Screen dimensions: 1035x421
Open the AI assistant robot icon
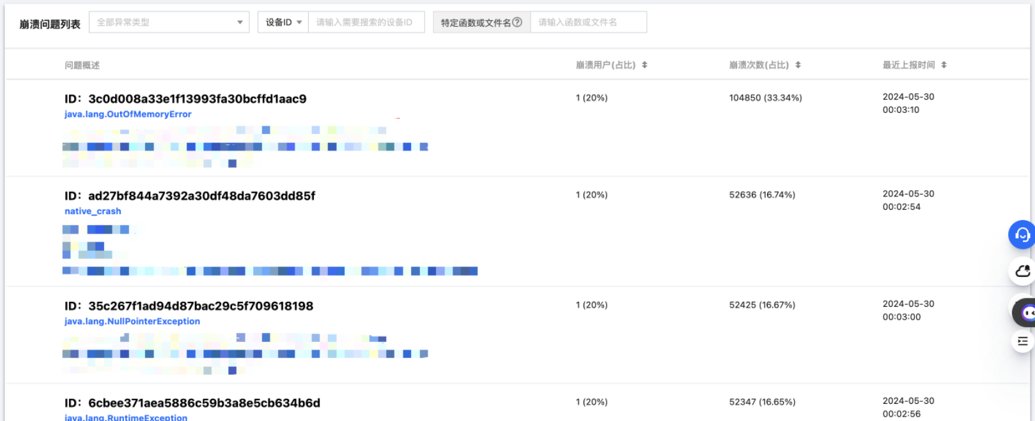1025,313
